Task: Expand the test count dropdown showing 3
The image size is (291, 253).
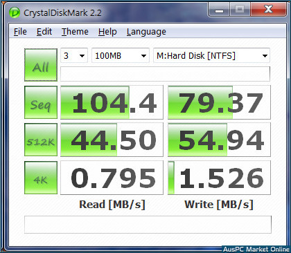Action: point(74,55)
